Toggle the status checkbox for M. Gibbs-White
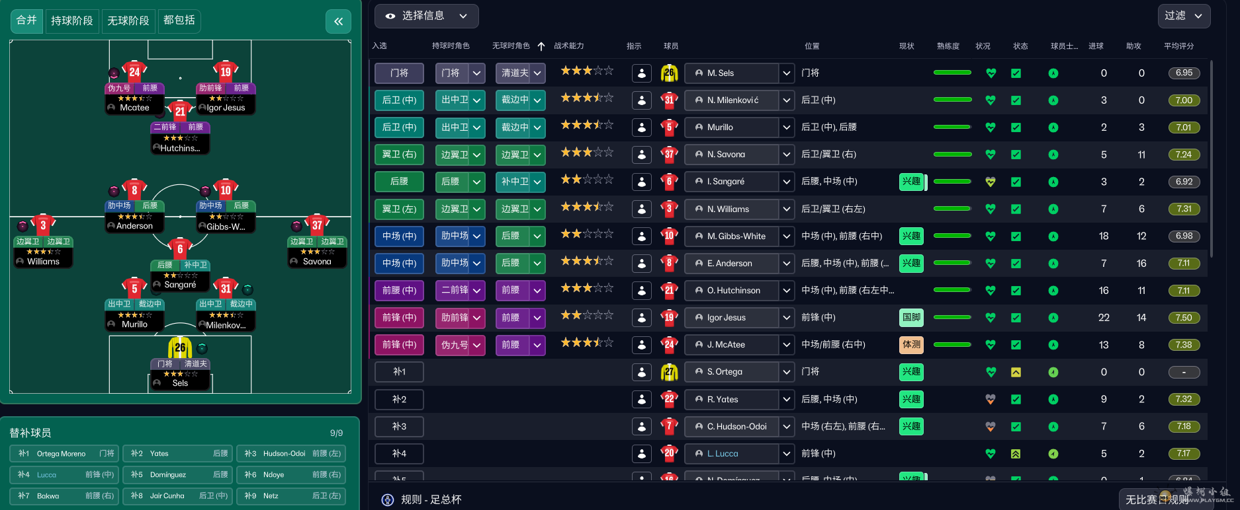1240x510 pixels. coord(1016,236)
